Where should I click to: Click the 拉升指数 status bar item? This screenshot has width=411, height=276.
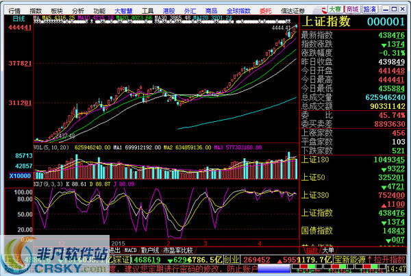point(391,260)
